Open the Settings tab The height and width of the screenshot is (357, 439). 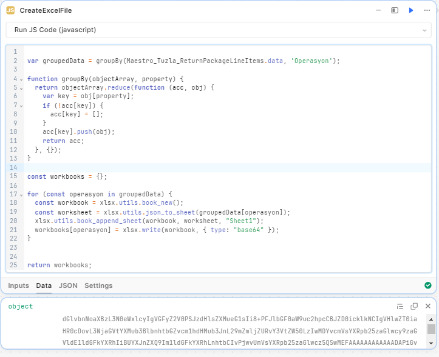click(x=98, y=285)
